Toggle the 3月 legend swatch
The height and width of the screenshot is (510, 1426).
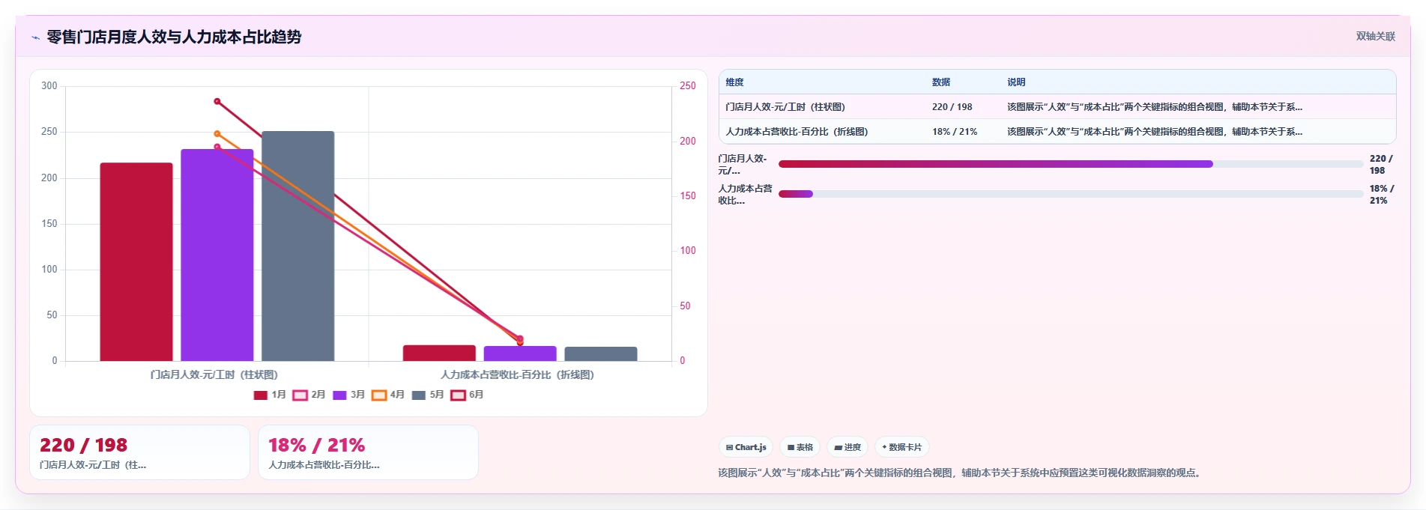click(339, 395)
